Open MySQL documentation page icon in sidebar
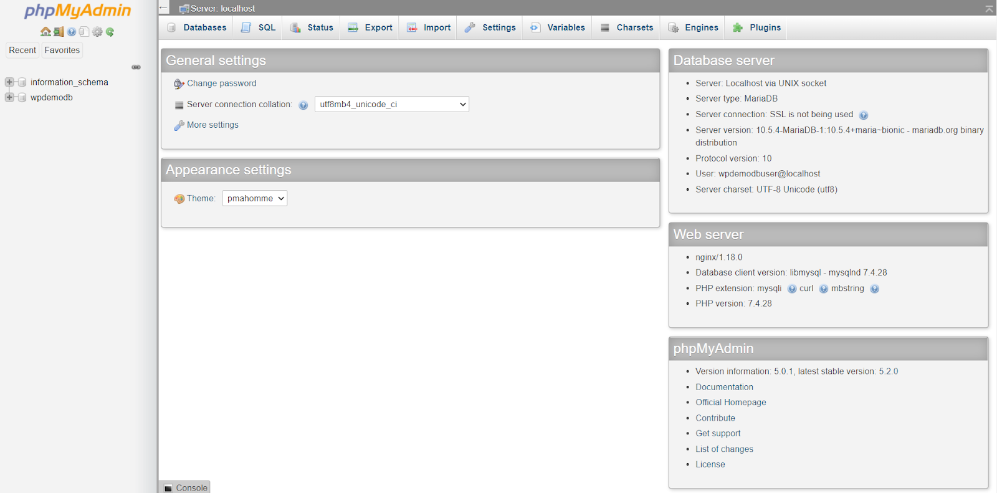Viewport: 997px width, 493px height. click(x=84, y=32)
